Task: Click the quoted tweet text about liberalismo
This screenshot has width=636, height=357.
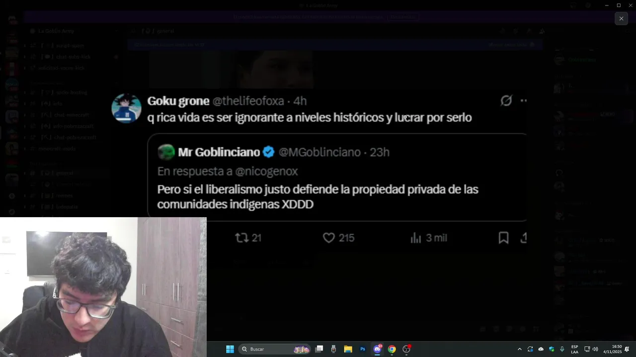Action: tap(318, 197)
